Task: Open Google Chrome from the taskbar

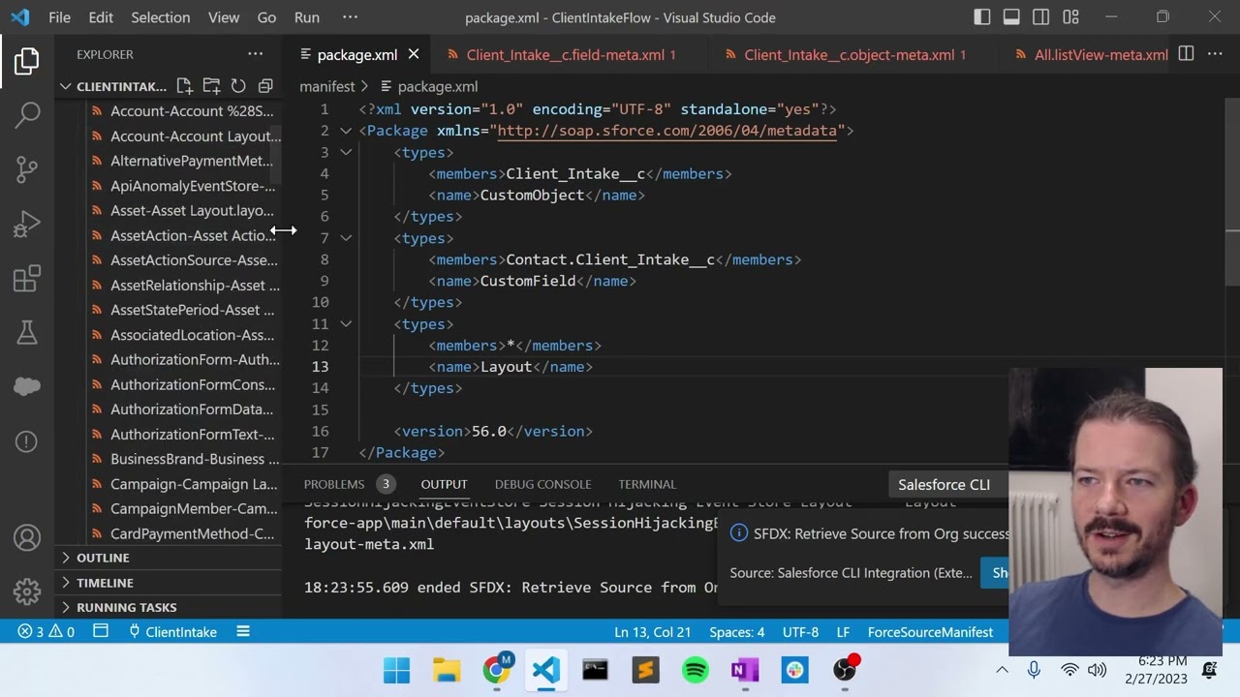Action: click(x=497, y=670)
